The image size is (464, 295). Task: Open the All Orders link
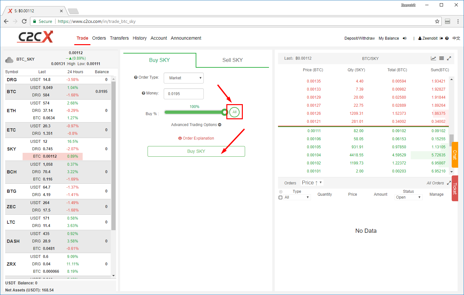coord(435,183)
